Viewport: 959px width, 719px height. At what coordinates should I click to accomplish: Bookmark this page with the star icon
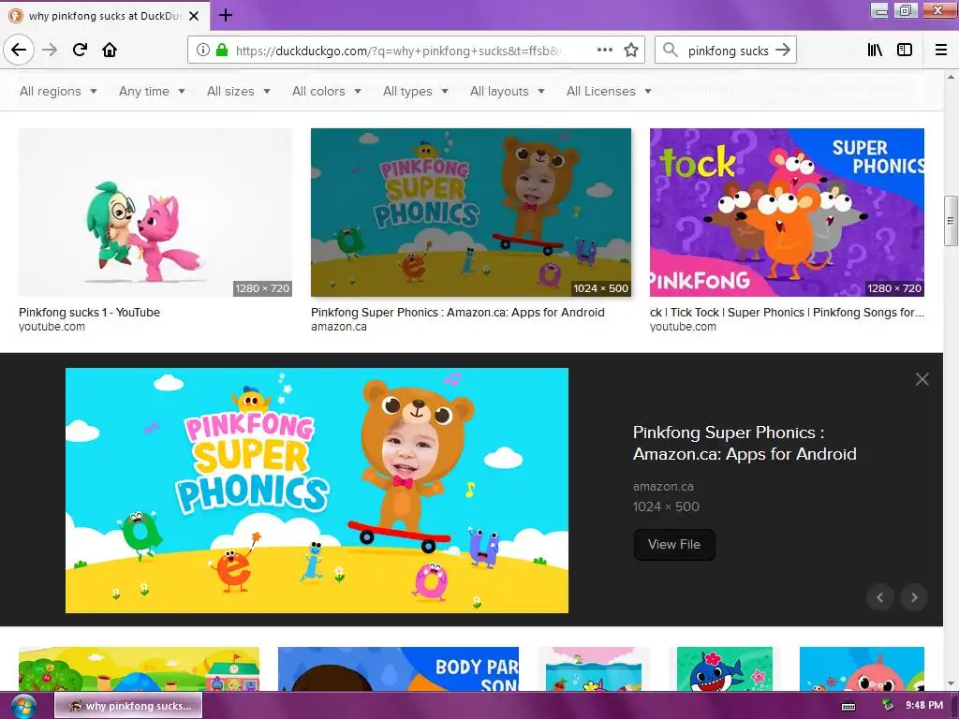pyautogui.click(x=631, y=51)
